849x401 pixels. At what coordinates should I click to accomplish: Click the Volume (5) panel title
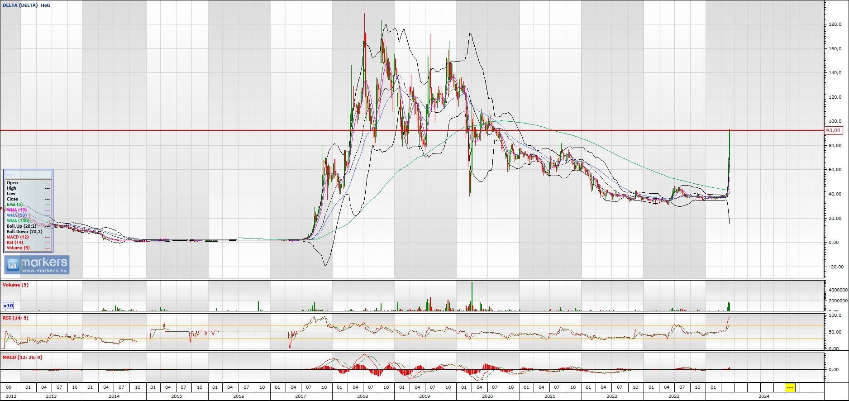[x=15, y=285]
